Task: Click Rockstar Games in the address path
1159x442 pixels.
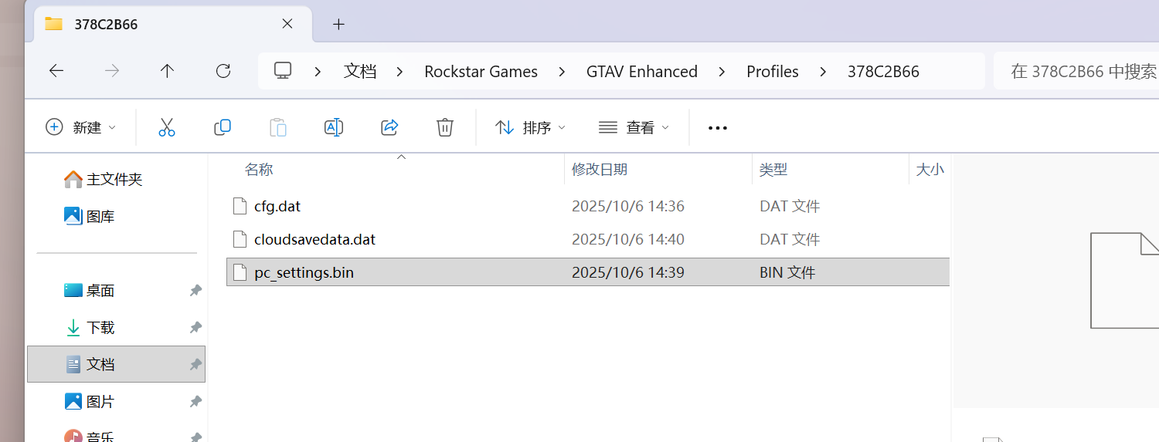Action: coord(481,72)
